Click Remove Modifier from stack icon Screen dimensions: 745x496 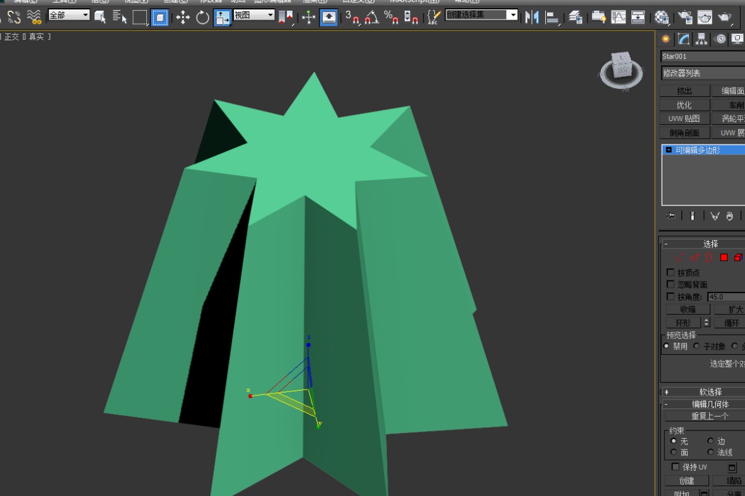(x=730, y=216)
